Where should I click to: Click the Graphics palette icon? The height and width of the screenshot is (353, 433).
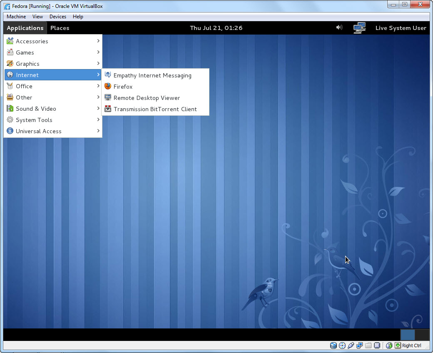coord(10,63)
